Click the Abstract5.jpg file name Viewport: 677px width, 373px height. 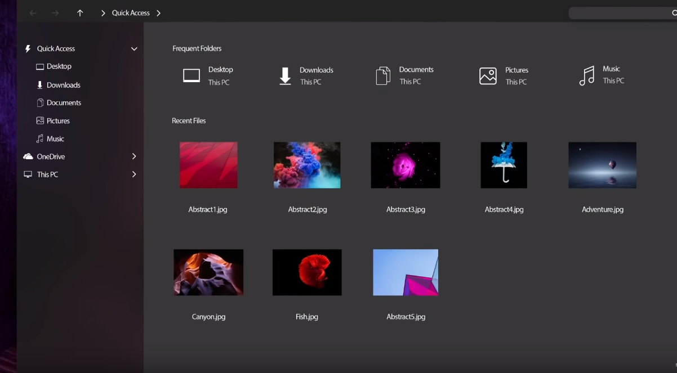(x=406, y=317)
